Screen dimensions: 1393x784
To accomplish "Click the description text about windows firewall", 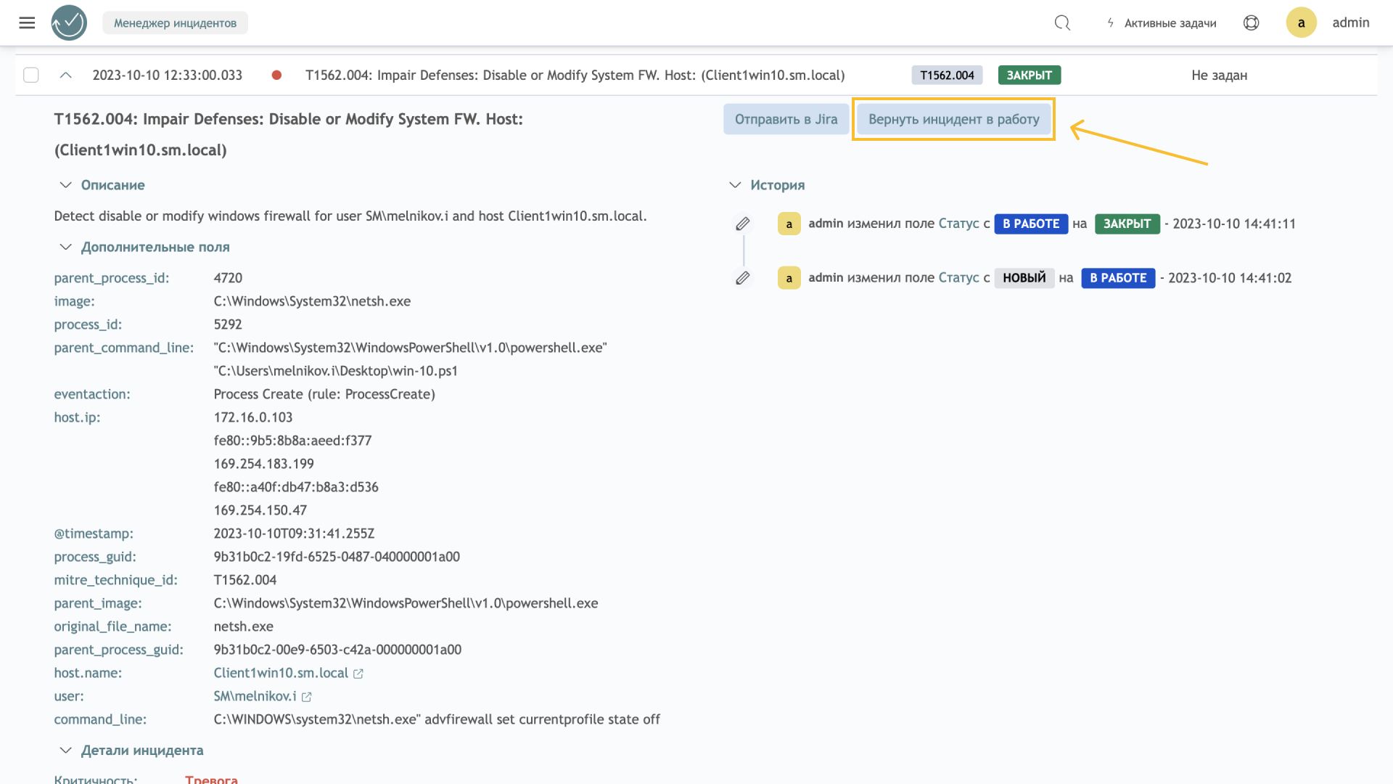I will tap(350, 216).
